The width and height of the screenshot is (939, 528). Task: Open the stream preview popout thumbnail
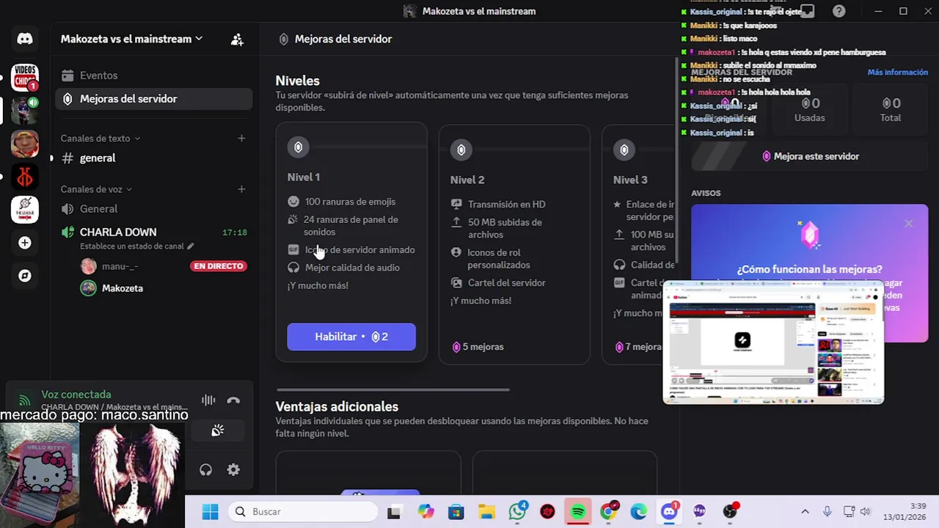(x=773, y=342)
